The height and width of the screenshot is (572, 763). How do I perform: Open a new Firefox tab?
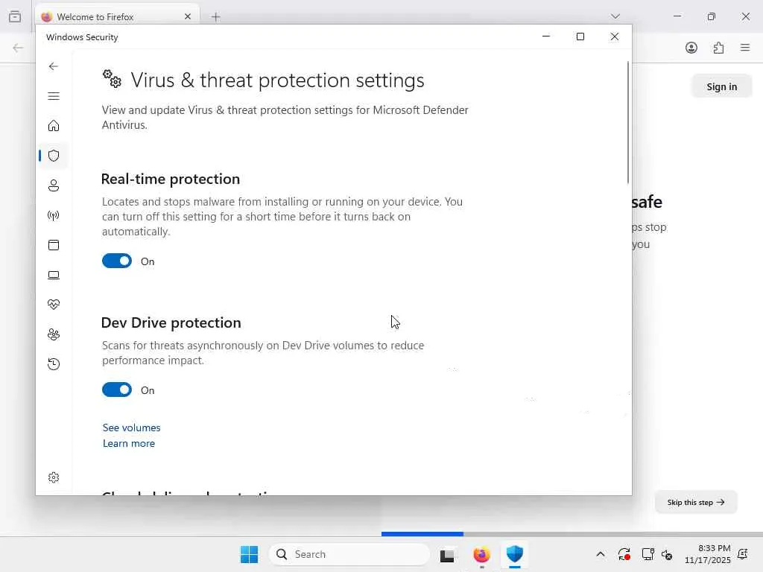click(x=215, y=17)
